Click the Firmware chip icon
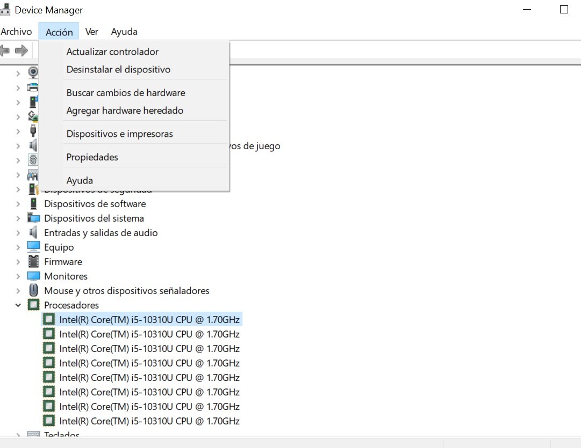This screenshot has width=581, height=448. 33,261
